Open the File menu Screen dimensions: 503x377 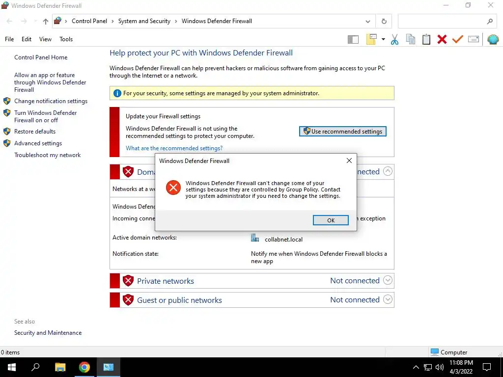(x=9, y=39)
